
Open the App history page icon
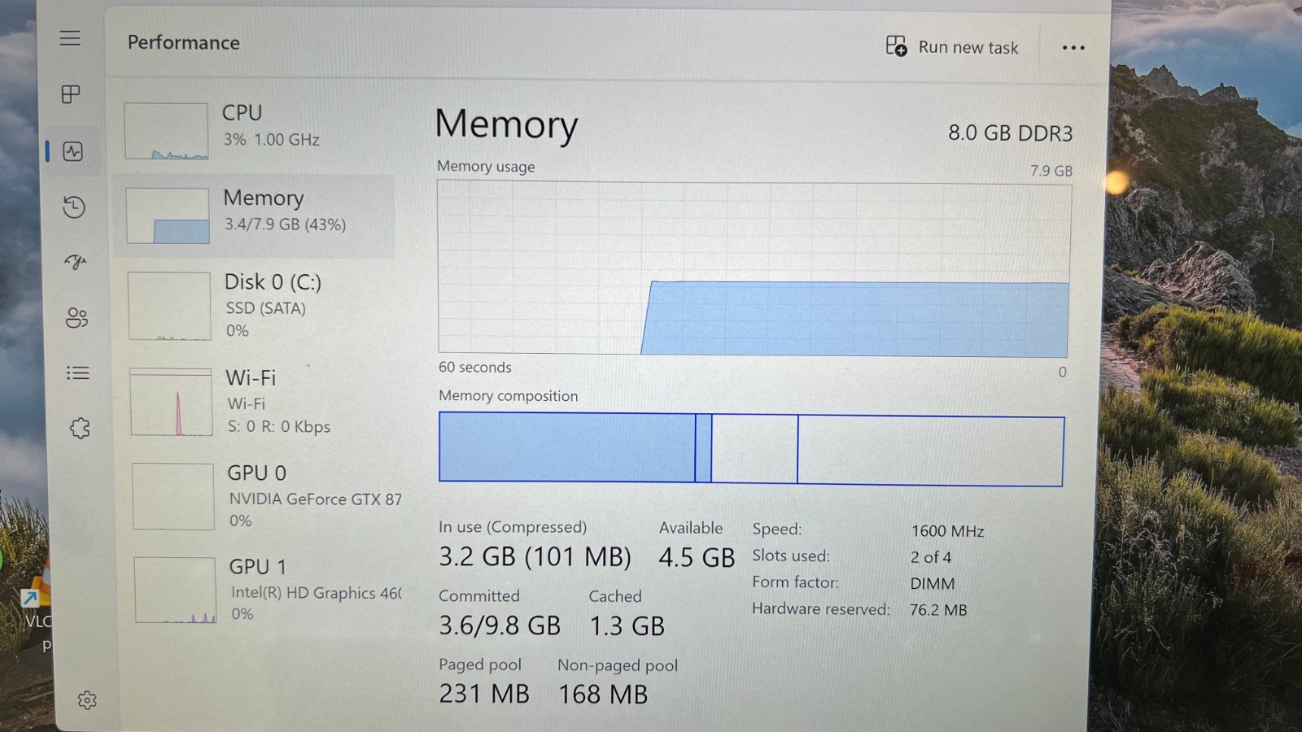coord(74,207)
